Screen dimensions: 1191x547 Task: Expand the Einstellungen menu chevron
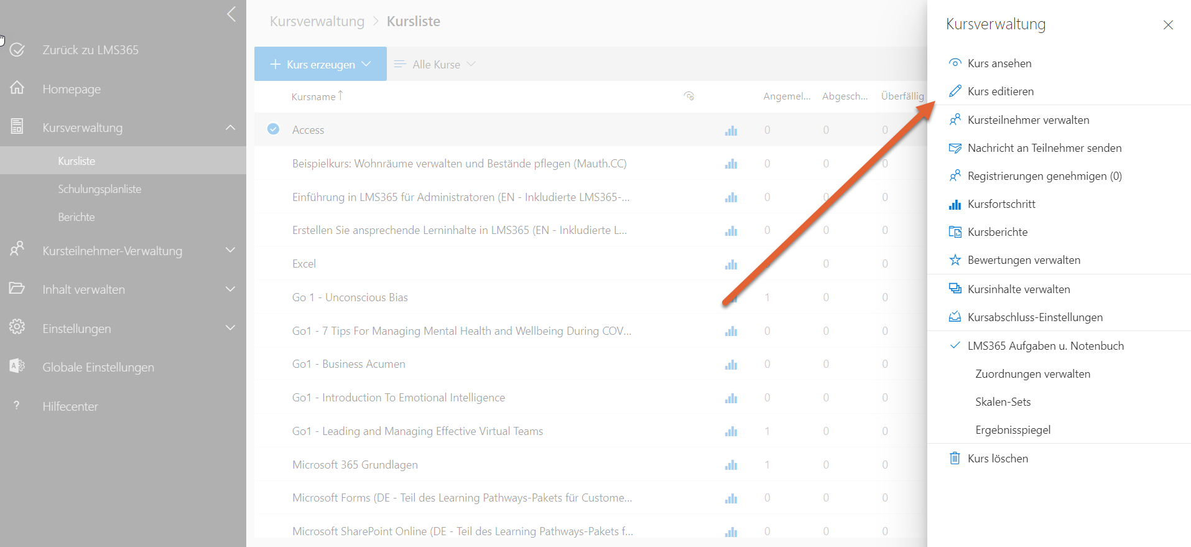click(x=230, y=328)
